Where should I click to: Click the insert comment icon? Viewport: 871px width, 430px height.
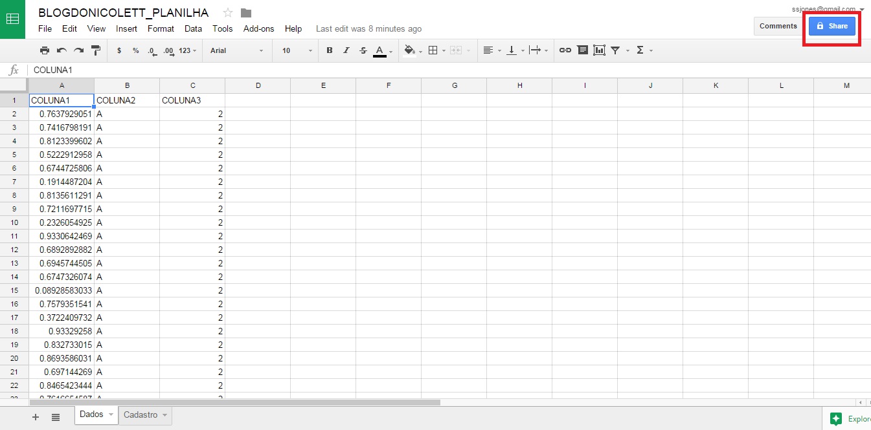click(582, 50)
